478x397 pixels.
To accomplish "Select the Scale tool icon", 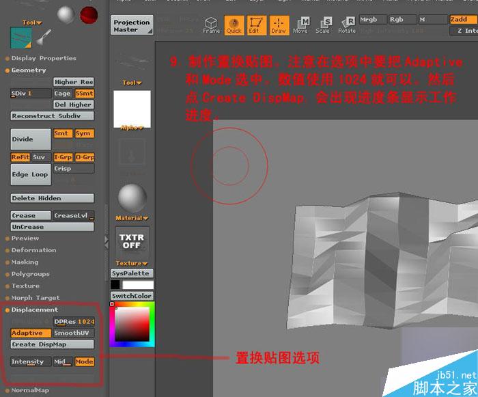I will (323, 25).
